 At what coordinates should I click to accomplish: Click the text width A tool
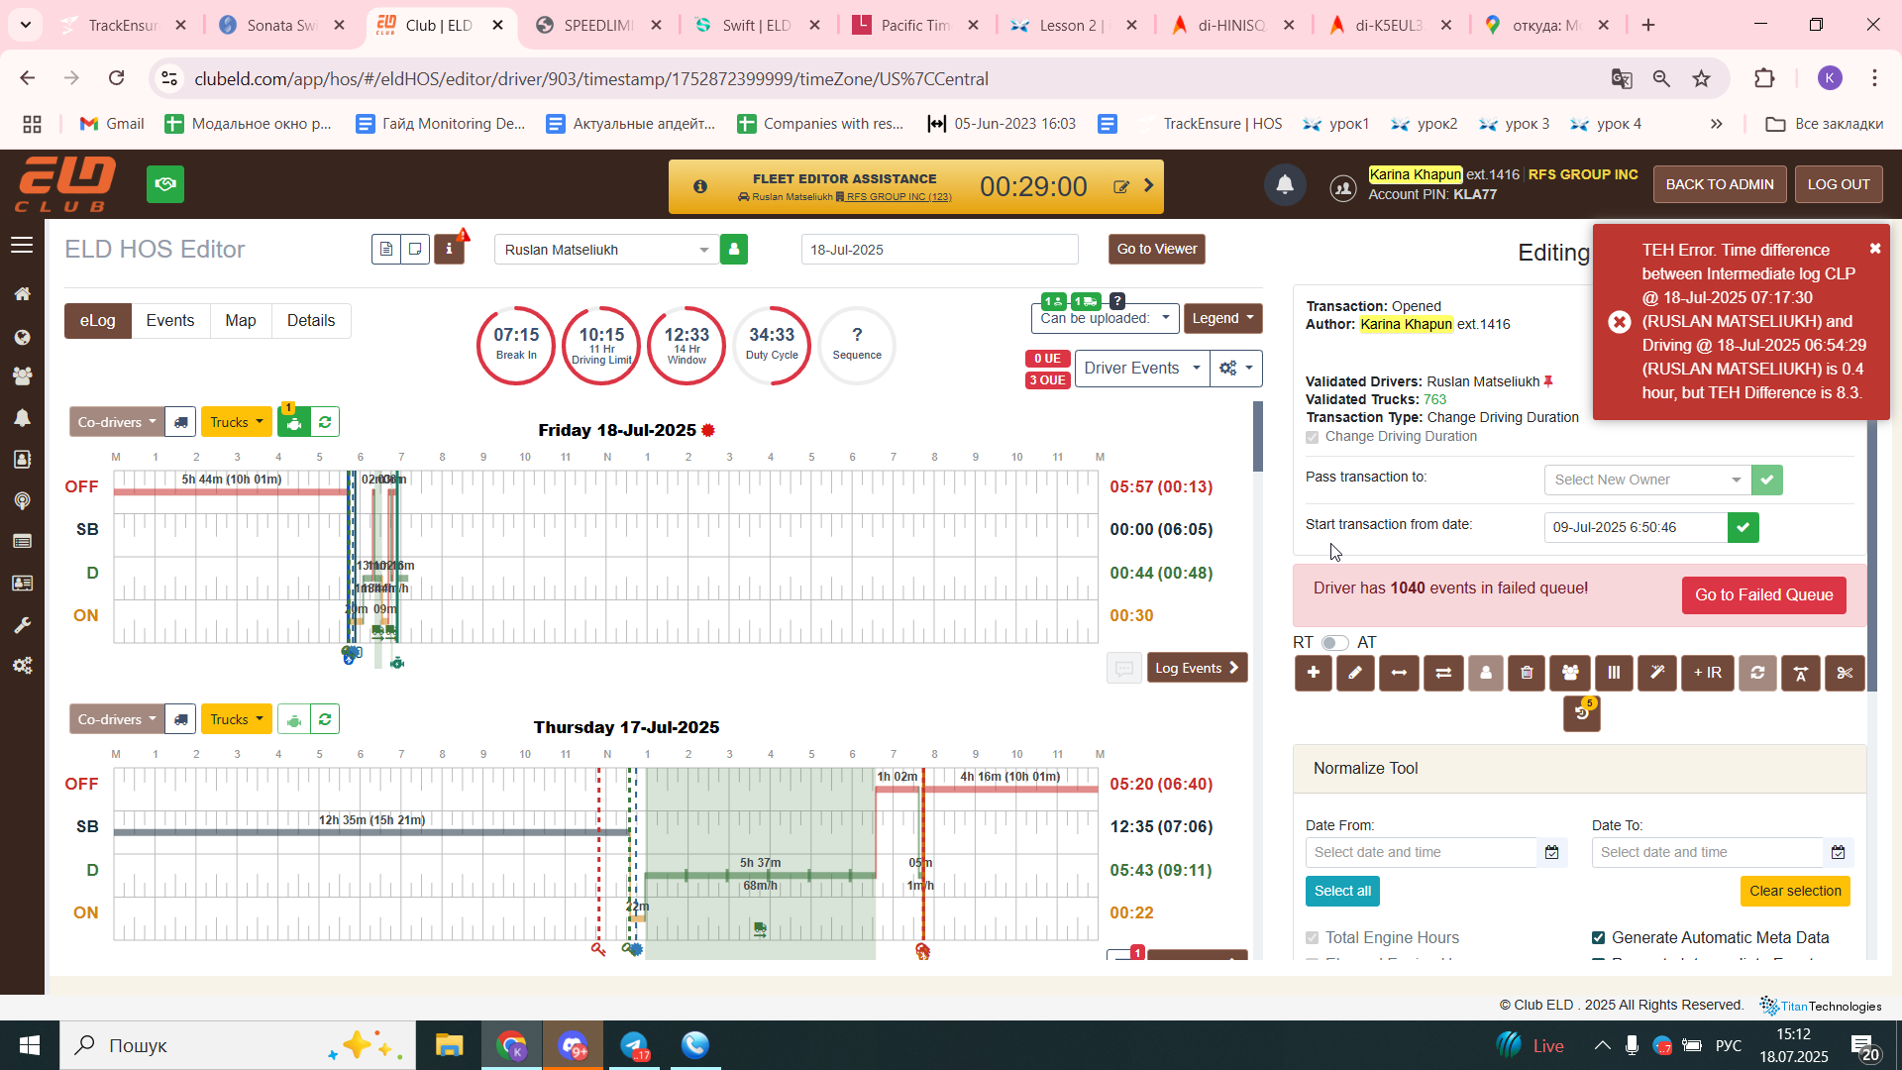(1801, 673)
